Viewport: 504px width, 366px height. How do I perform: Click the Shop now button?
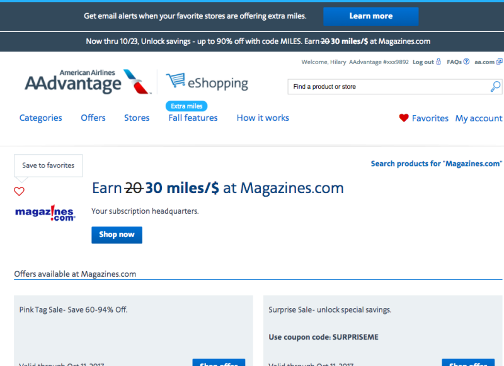coord(117,235)
